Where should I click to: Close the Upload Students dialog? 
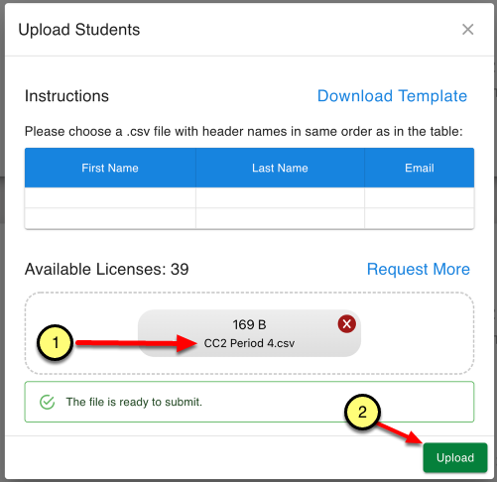coord(467,30)
